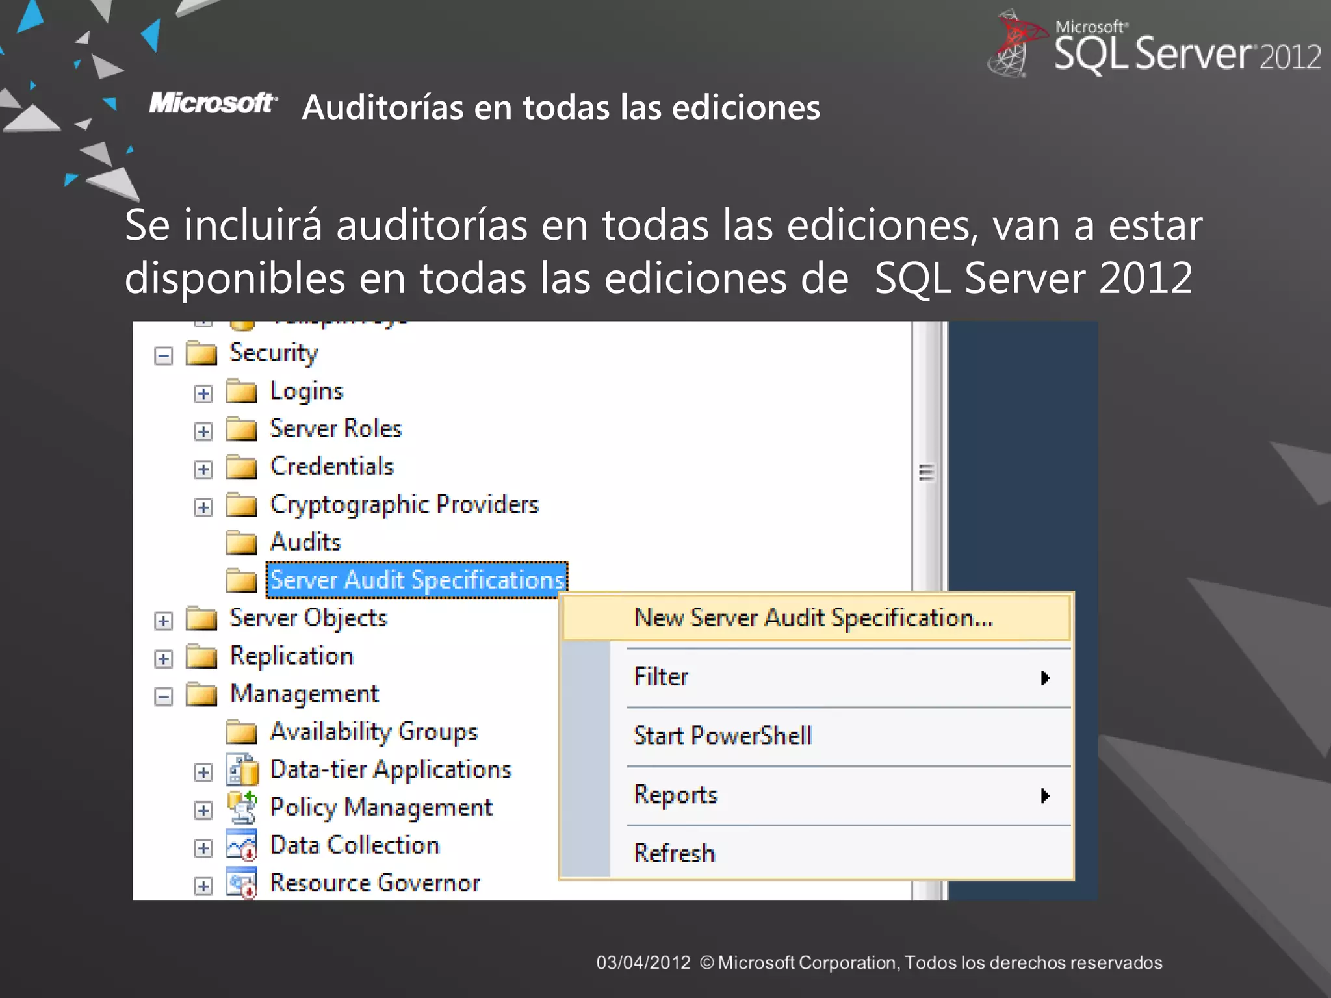Viewport: 1331px width, 998px height.
Task: Select the Data Collection label
Action: 355,845
